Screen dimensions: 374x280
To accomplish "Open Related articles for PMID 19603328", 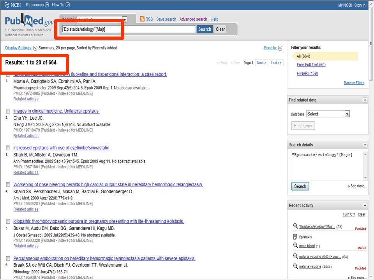I will click(x=26, y=246).
